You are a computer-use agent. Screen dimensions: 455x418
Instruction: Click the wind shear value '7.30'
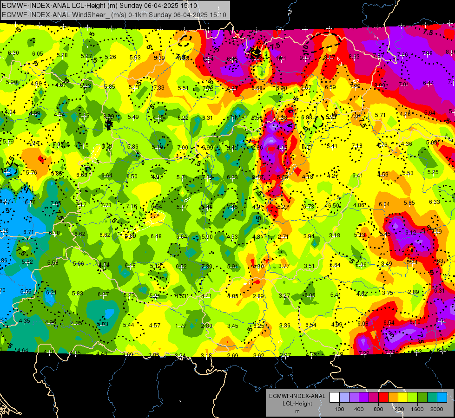(207, 266)
